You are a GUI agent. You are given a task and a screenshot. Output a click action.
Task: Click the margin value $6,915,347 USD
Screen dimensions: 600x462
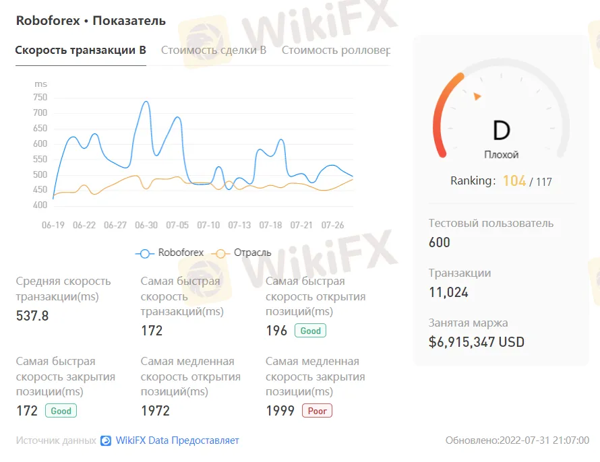tap(477, 342)
